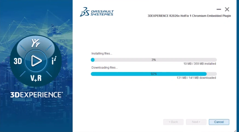This screenshot has width=239, height=132.
Task: Click the Installing files progress bar
Action: coord(154,60)
